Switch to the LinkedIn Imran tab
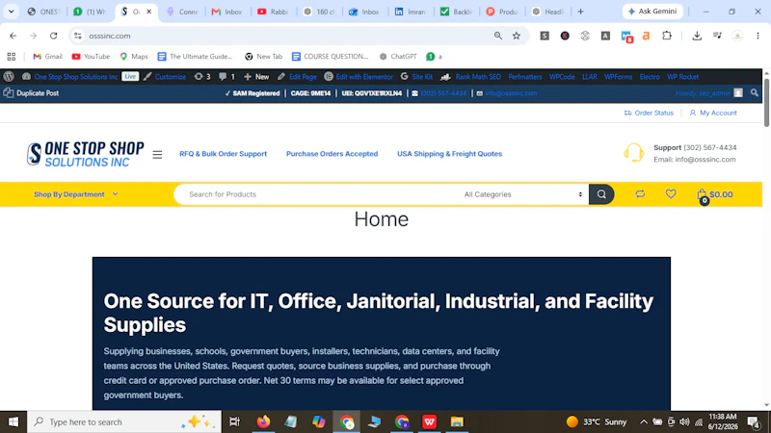Viewport: 771px width, 433px height. pyautogui.click(x=411, y=12)
